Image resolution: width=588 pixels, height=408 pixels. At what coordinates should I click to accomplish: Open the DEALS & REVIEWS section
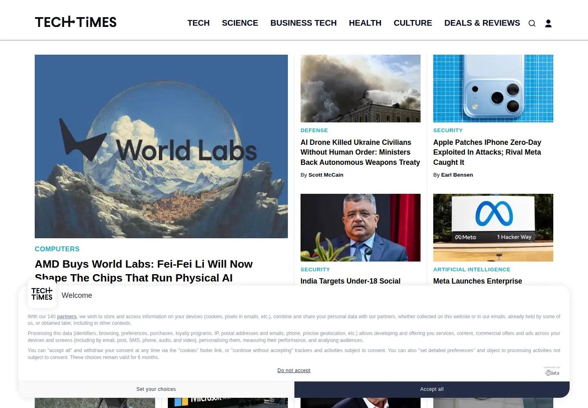(482, 23)
